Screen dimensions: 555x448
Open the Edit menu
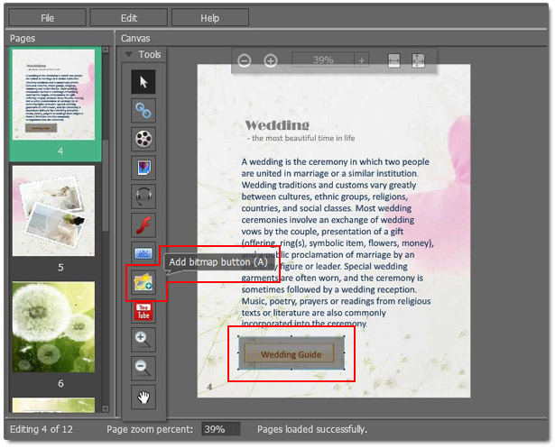tap(129, 18)
